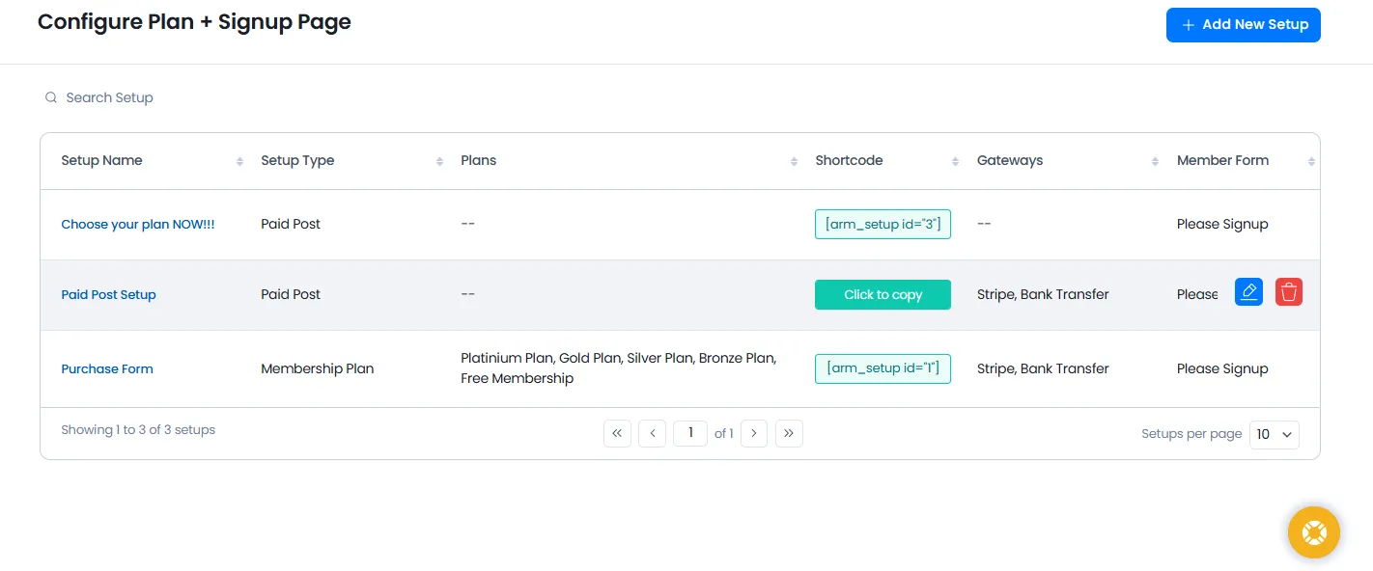The width and height of the screenshot is (1373, 571).
Task: Click the Member Form column sort arrows
Action: click(x=1310, y=160)
